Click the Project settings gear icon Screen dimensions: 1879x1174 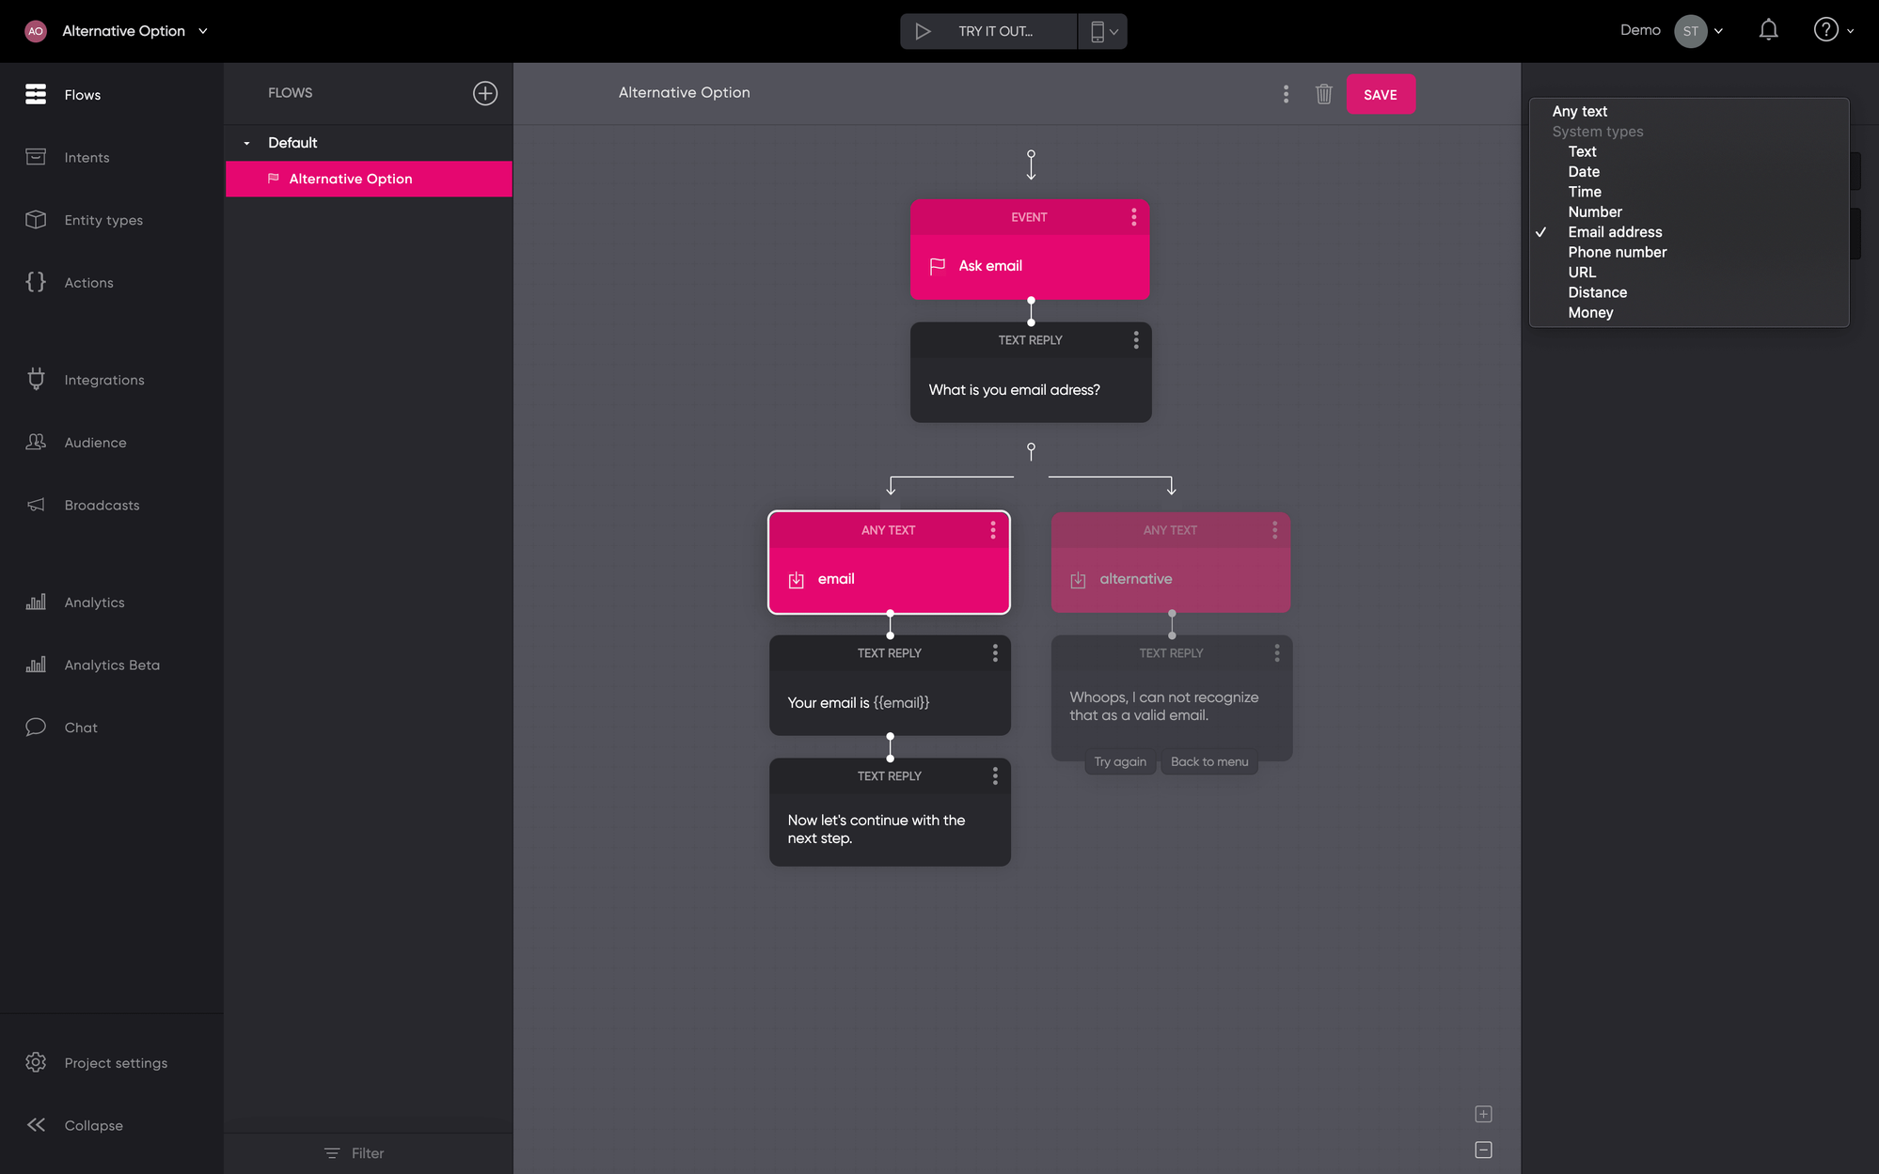36,1062
